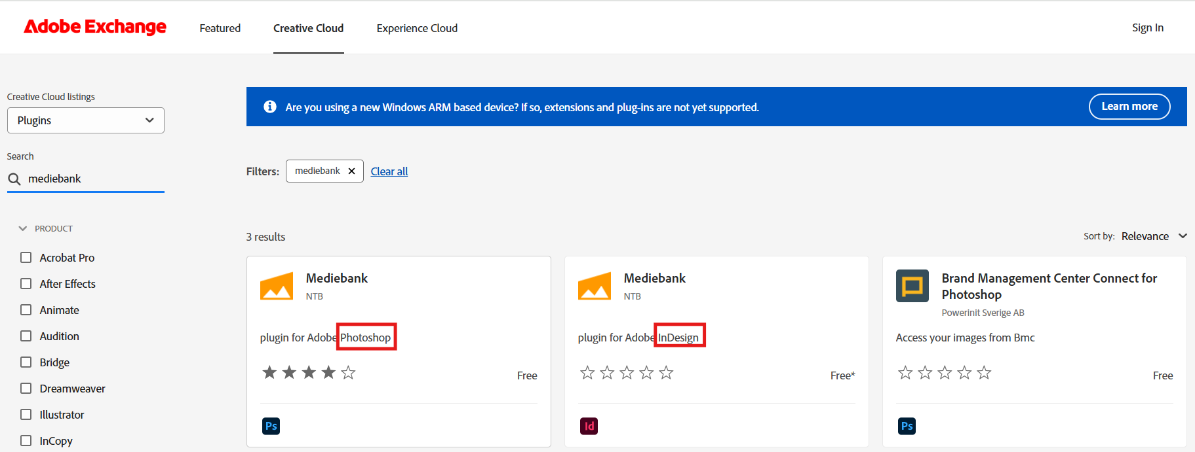Click the Ps icon on Brand Management card
Screen dimensions: 1195x452
[907, 426]
